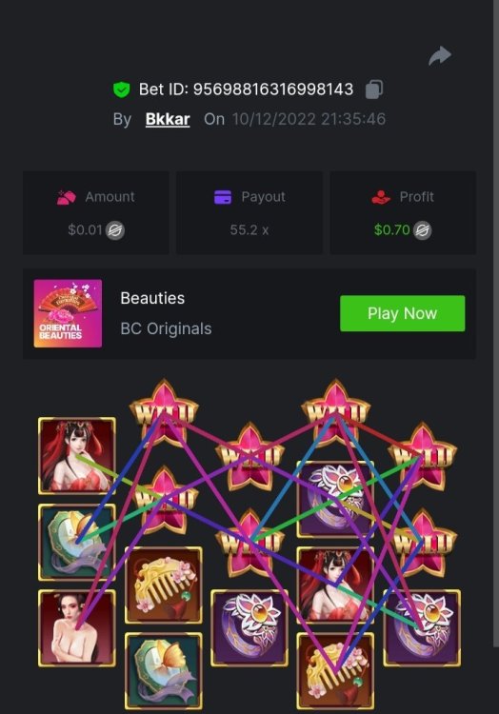The image size is (499, 714).
Task: Click the share arrow icon
Action: click(440, 55)
